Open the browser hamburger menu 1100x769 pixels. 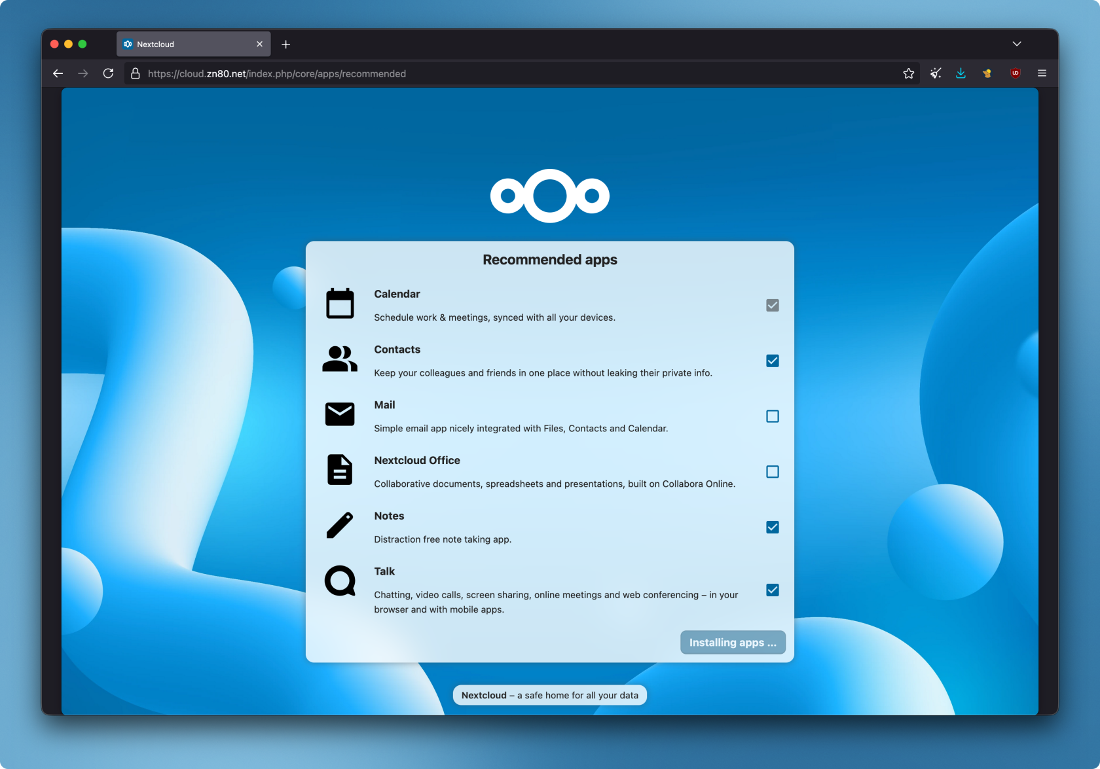(1042, 73)
